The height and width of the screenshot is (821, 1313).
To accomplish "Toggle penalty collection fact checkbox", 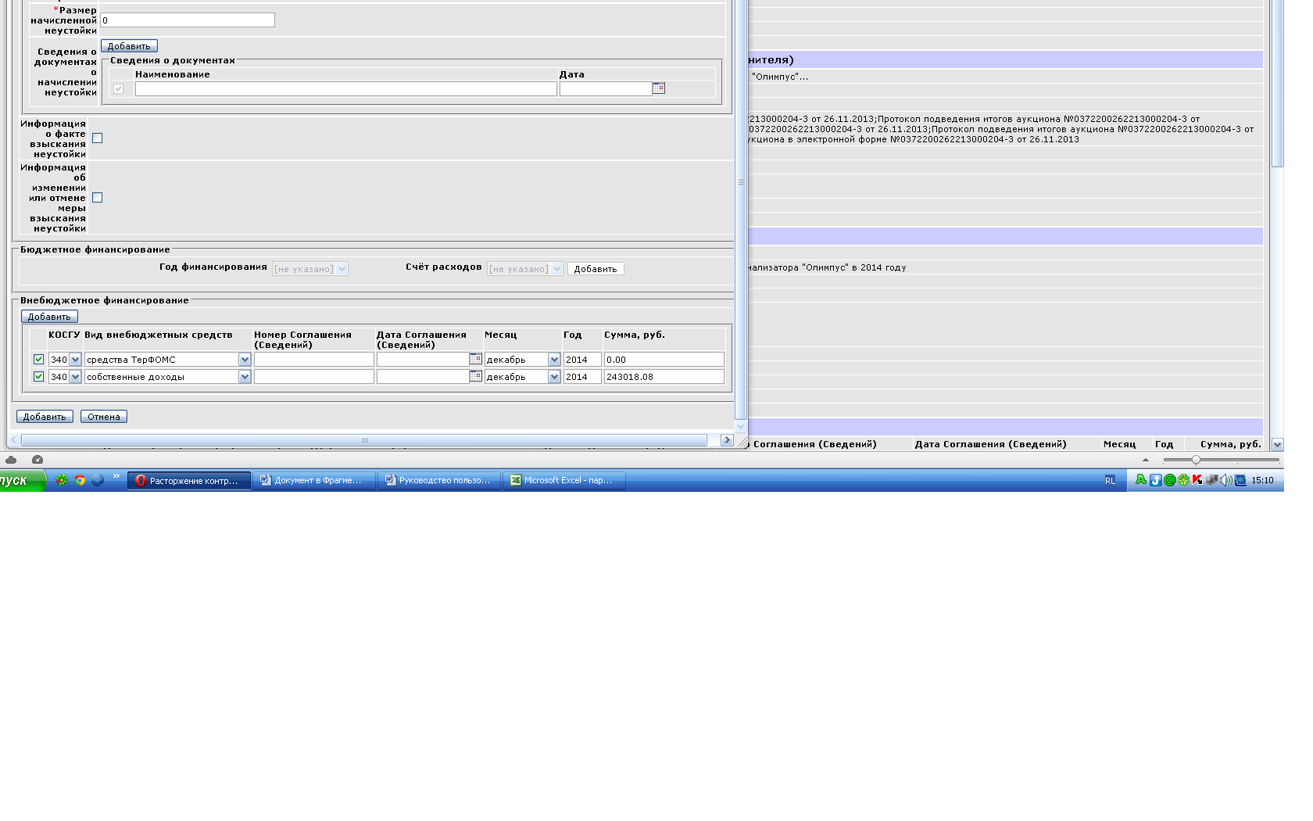I will (x=98, y=138).
